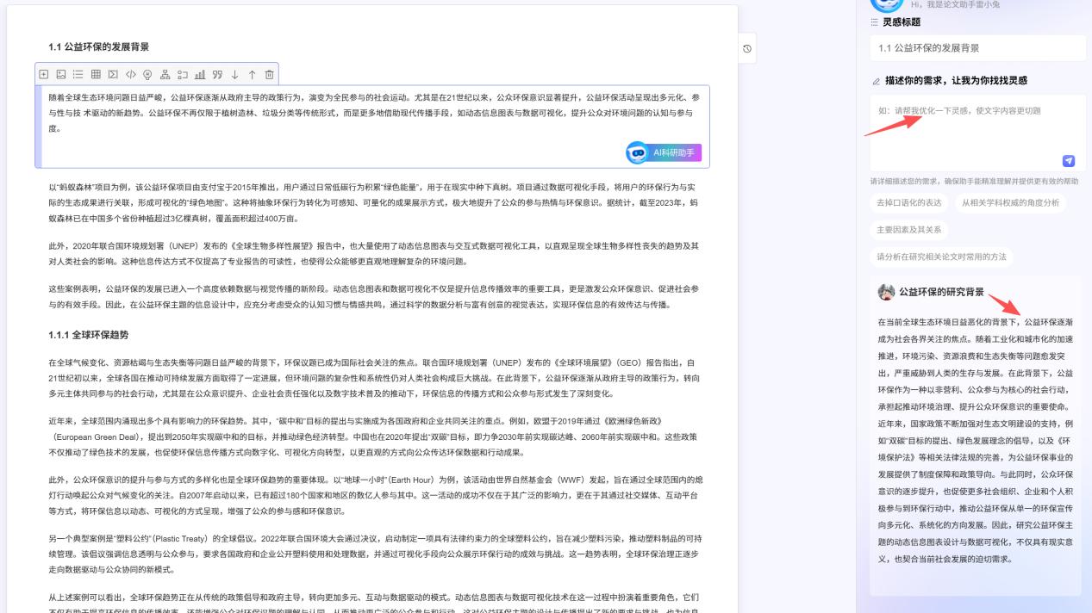1092x613 pixels.
Task: Click the avatar next to 公益环保的研究背景
Action: tap(886, 292)
